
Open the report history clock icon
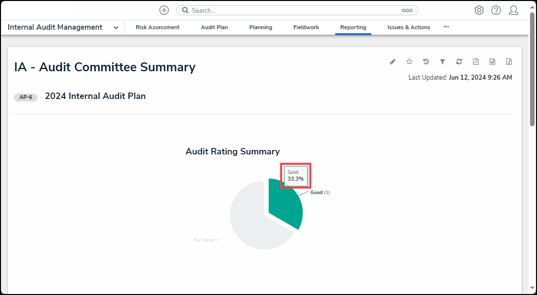point(426,62)
